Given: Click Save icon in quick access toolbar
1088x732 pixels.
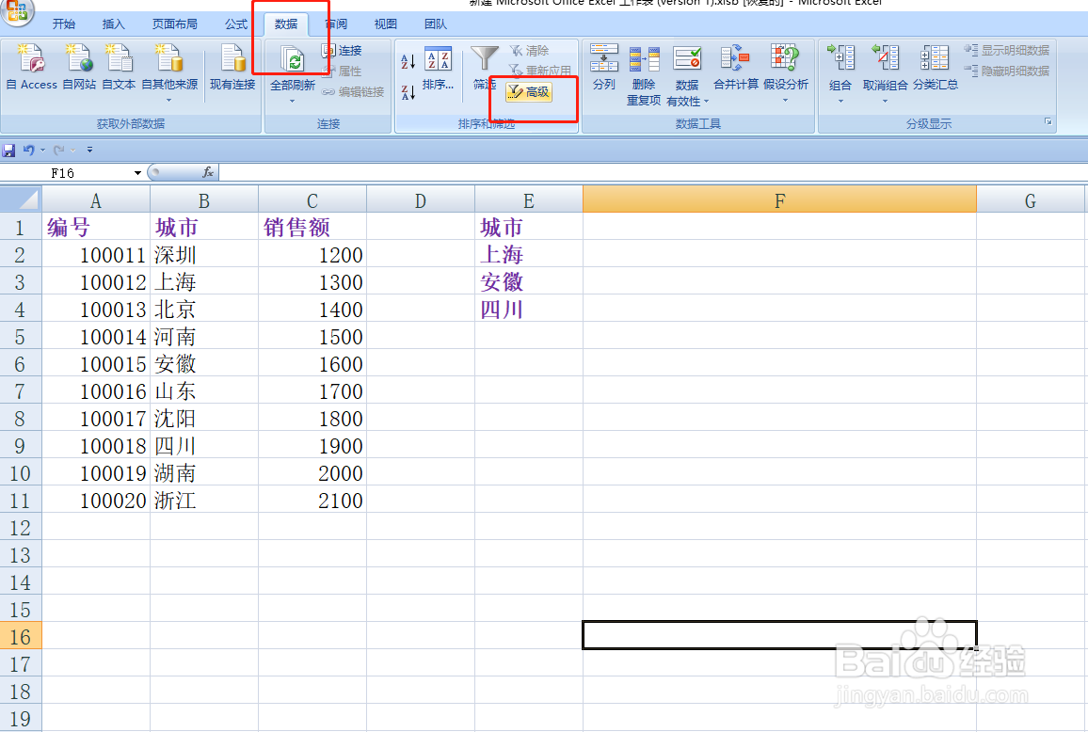Looking at the screenshot, I should click(x=9, y=150).
